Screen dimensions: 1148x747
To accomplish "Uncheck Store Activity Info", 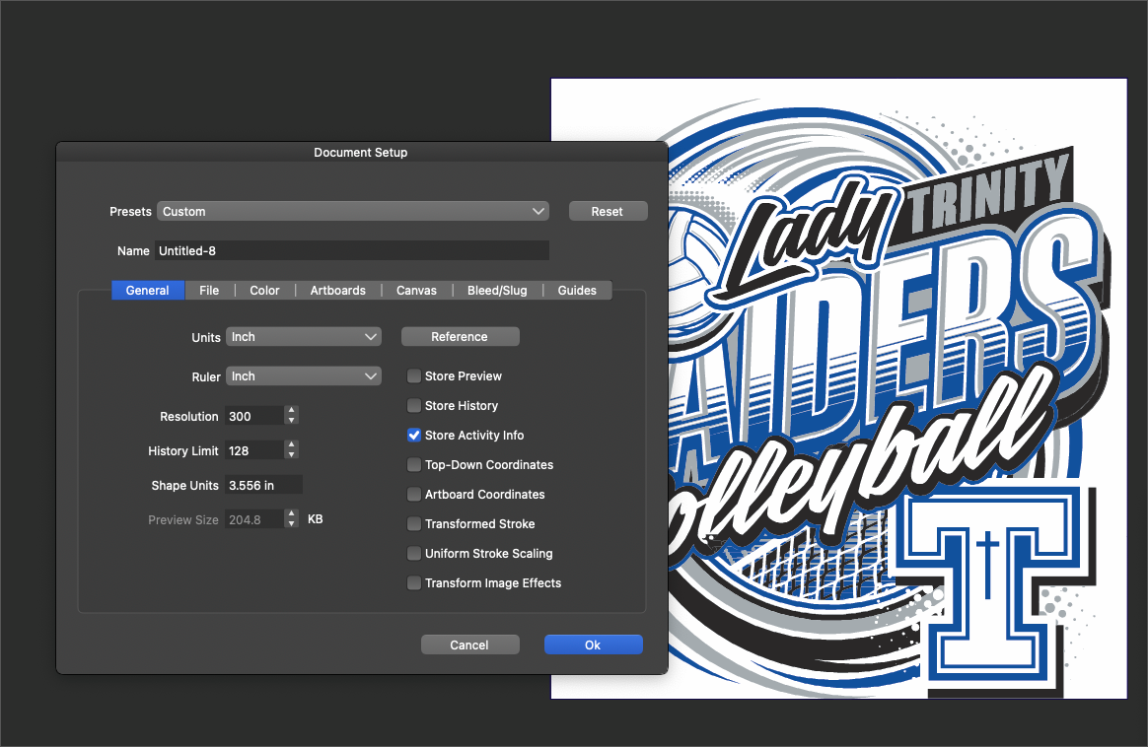I will pyautogui.click(x=414, y=436).
